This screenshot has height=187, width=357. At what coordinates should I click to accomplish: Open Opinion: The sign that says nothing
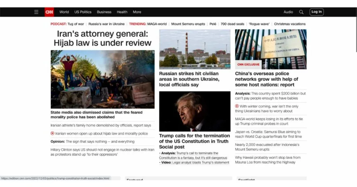[92, 141]
